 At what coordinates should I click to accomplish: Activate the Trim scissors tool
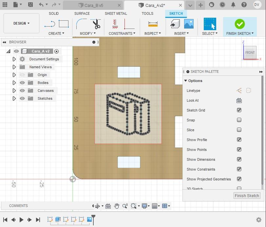tap(96, 24)
